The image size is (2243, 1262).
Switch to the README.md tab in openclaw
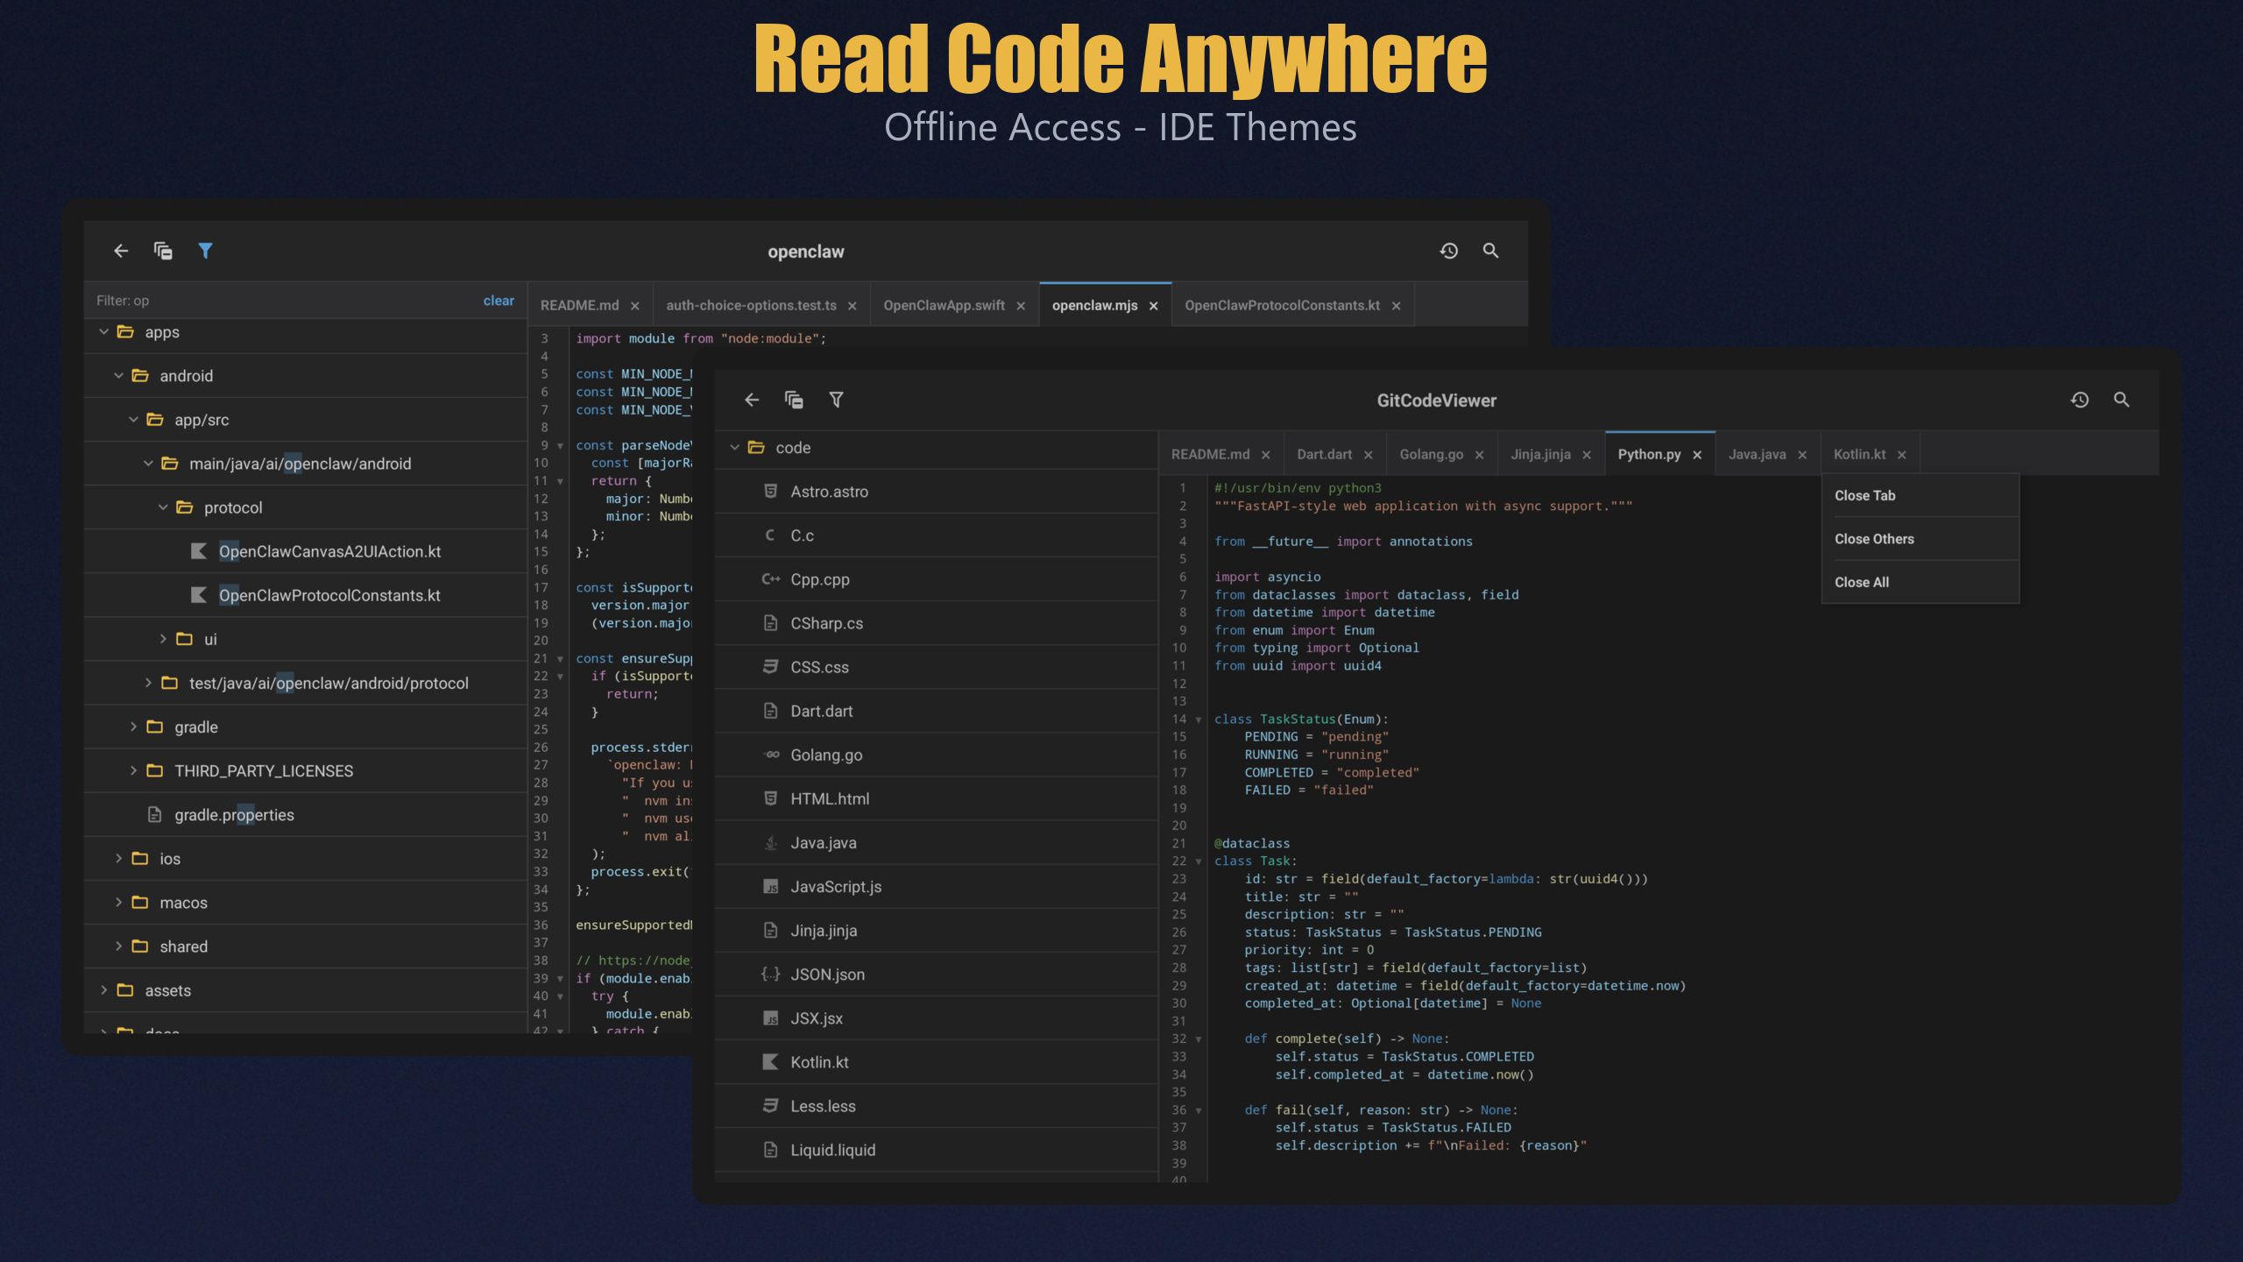click(581, 304)
